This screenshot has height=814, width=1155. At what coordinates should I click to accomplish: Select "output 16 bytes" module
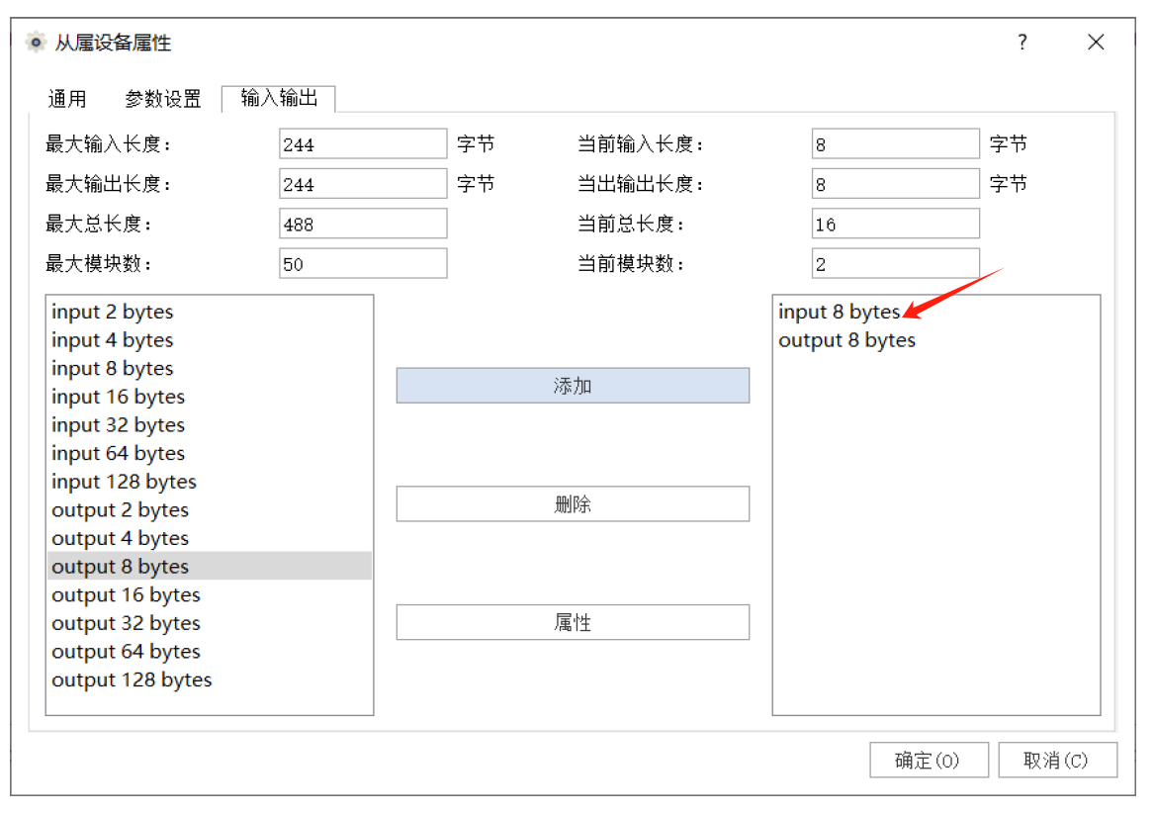210,594
